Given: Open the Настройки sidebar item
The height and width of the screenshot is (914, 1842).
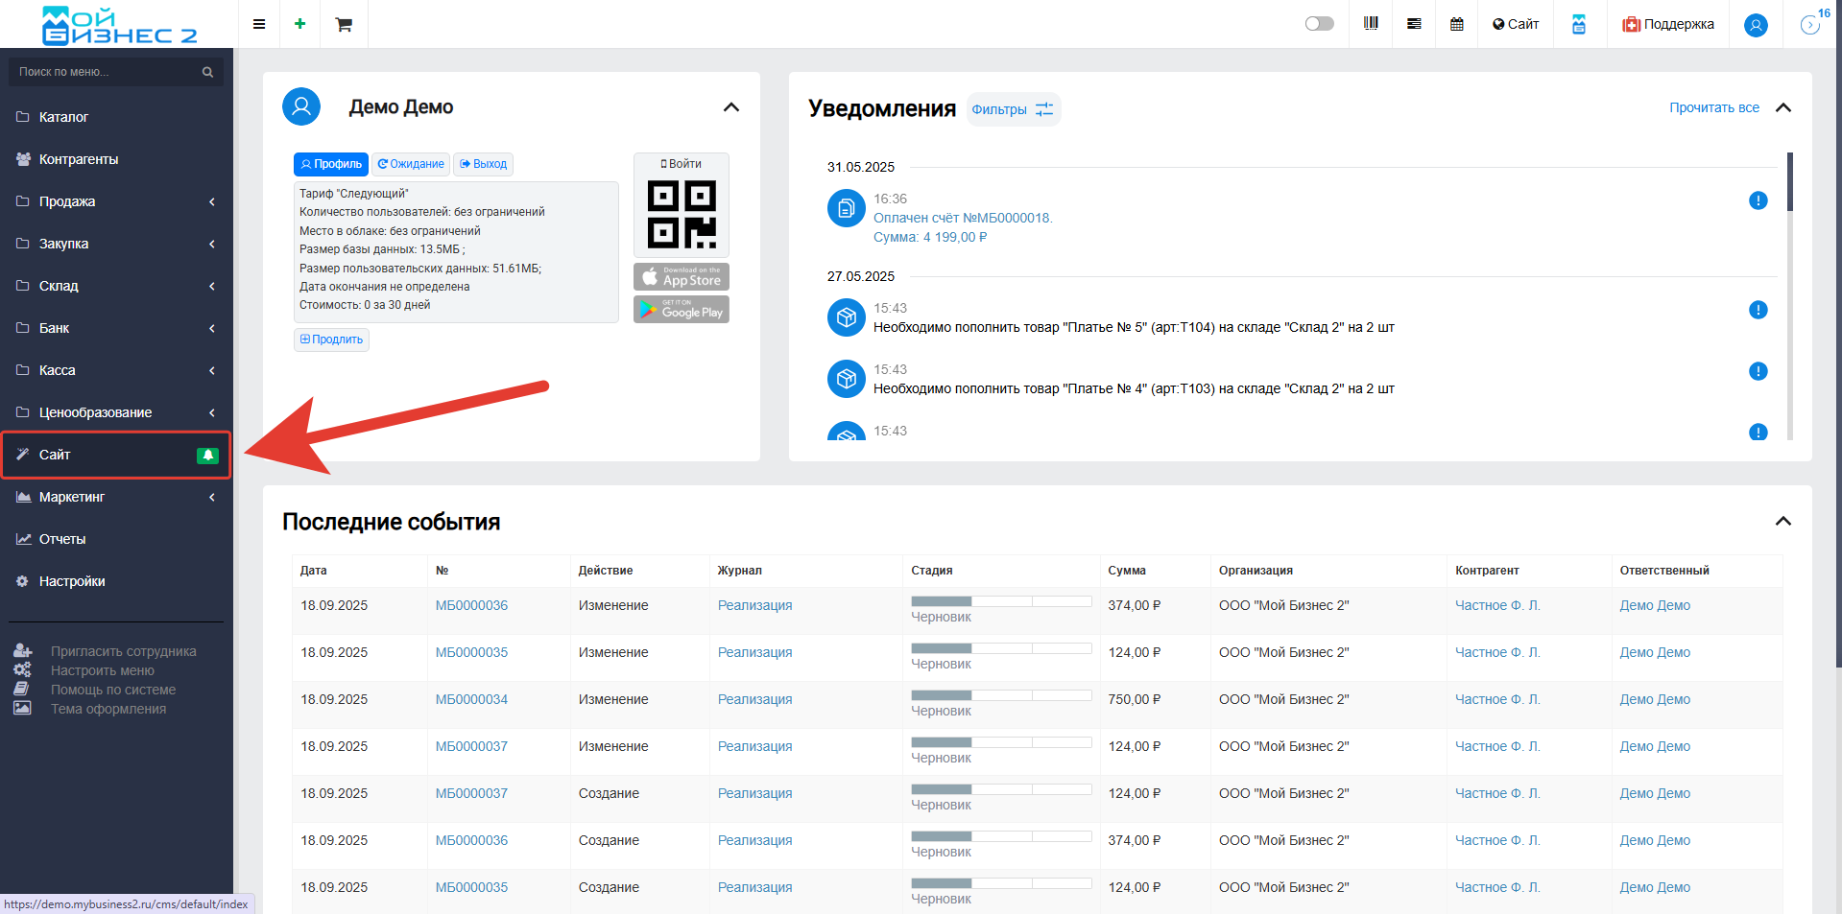Looking at the screenshot, I should 72,581.
